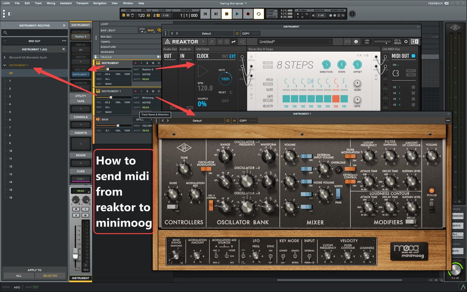This screenshot has height=292, width=467.
Task: Open the Transport menu
Action: 82,3
